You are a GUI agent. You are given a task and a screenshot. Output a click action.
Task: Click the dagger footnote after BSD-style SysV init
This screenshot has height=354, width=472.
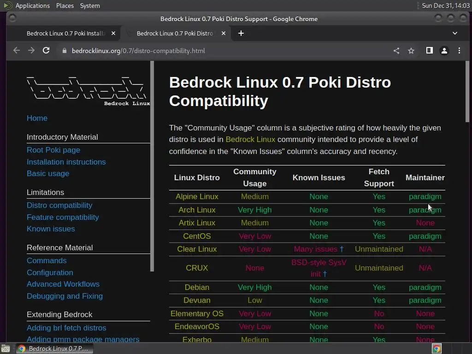(x=325, y=274)
